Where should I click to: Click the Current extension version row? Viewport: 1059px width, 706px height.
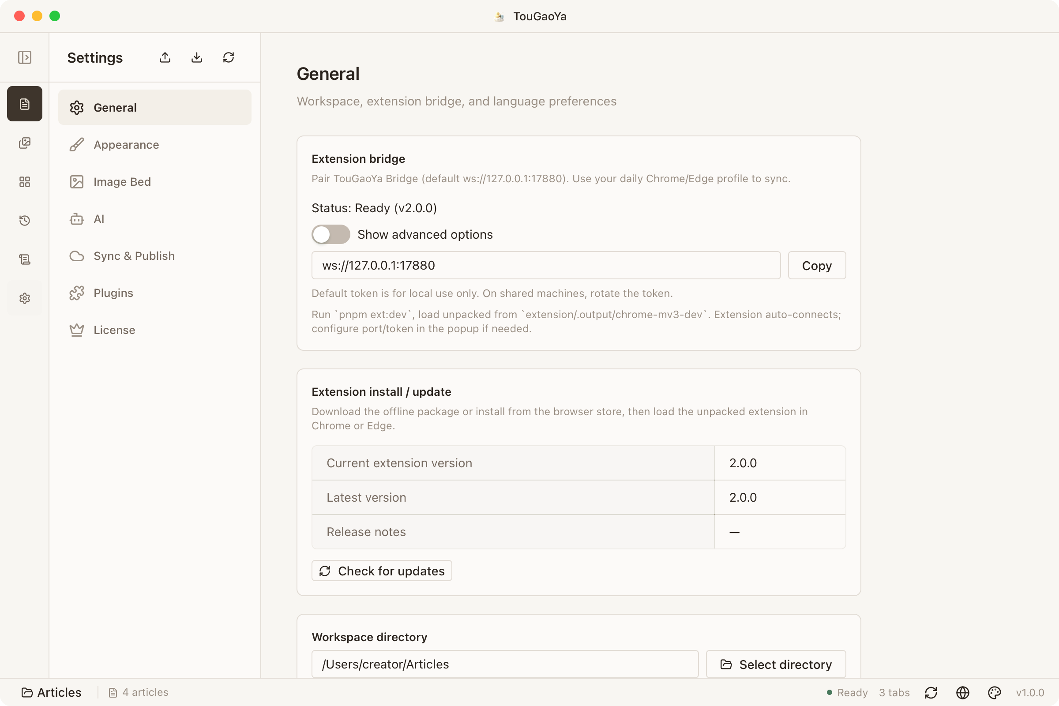coord(578,463)
